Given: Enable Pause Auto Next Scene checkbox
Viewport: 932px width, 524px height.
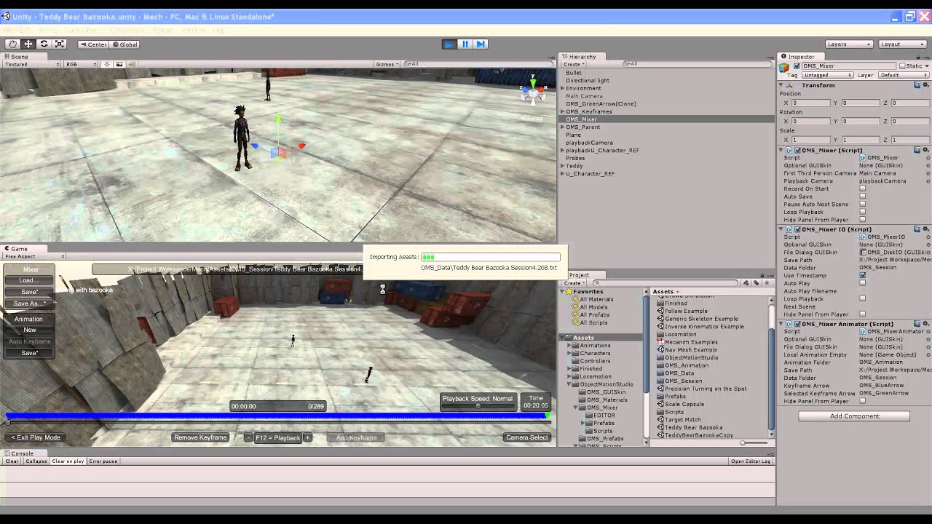Looking at the screenshot, I should point(863,205).
